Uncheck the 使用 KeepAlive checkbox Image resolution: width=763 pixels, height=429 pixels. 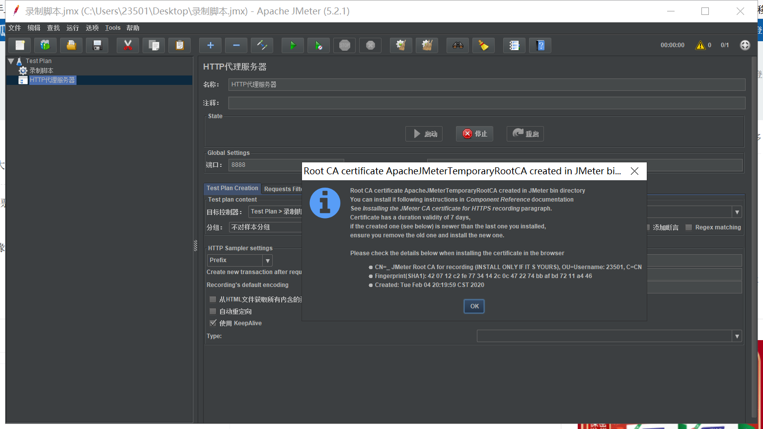click(x=213, y=323)
